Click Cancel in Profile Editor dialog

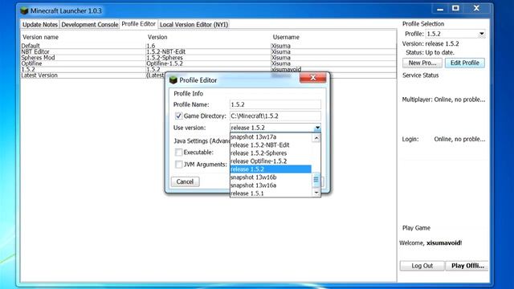tap(185, 181)
